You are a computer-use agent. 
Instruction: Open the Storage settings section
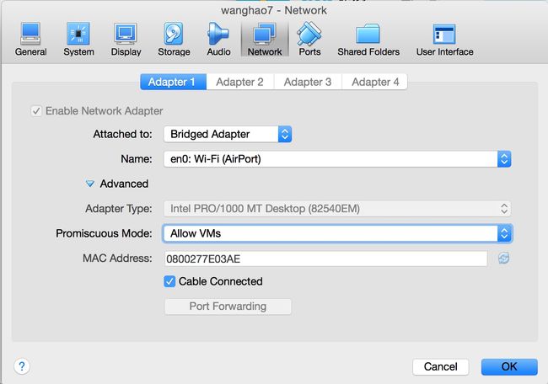pyautogui.click(x=174, y=39)
